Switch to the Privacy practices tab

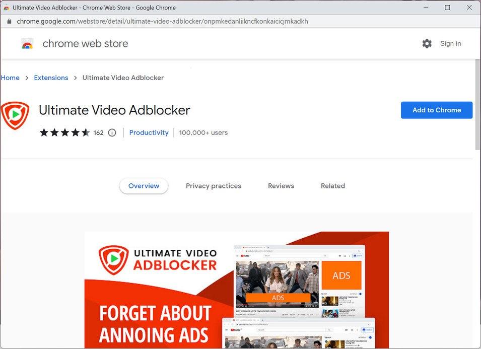[x=214, y=186]
